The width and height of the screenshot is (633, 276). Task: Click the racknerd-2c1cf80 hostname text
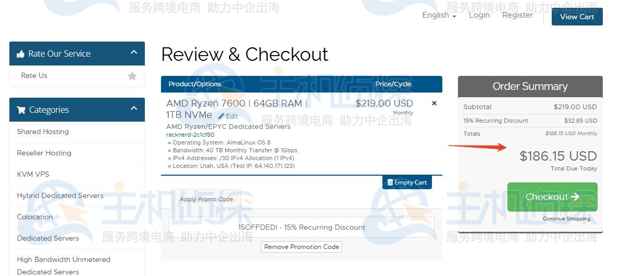(190, 135)
